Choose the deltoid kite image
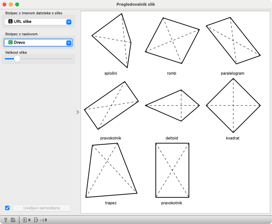 click(x=172, y=105)
